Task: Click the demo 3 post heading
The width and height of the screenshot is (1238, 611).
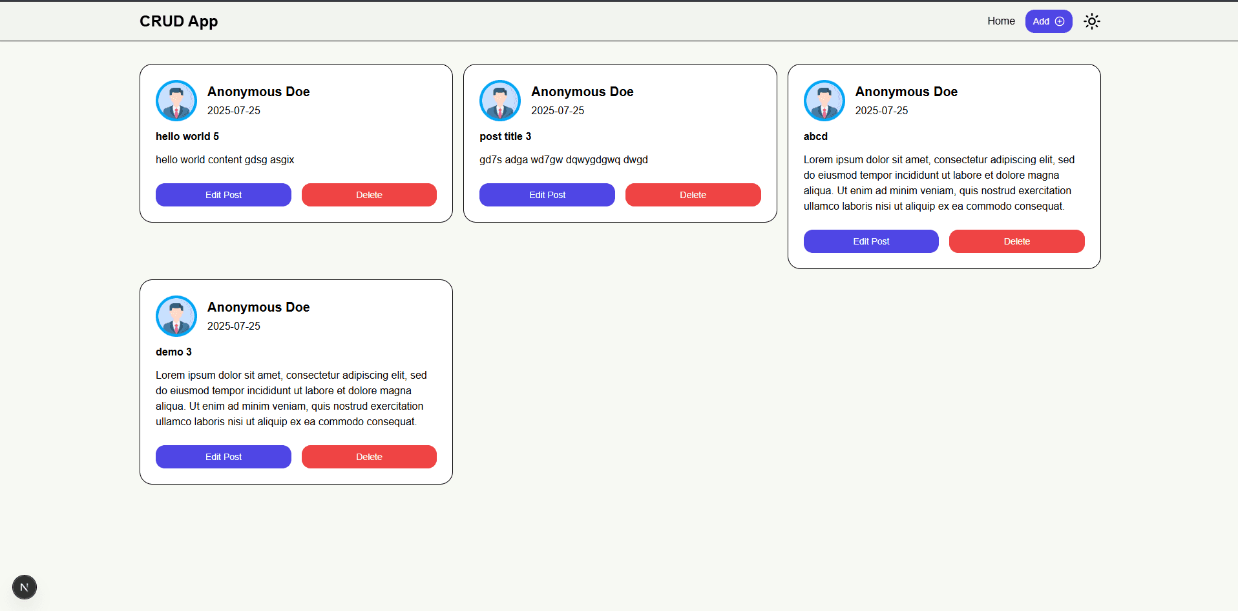Action: (x=174, y=352)
